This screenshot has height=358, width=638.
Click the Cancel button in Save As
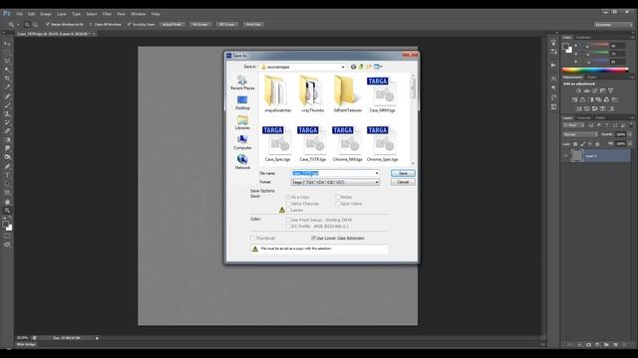click(403, 182)
